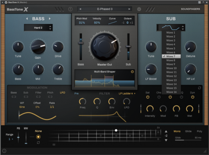
Task: Switch to previous BASS model arrow
Action: 27,19
